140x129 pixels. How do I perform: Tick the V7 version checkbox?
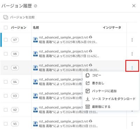[x=6, y=40]
